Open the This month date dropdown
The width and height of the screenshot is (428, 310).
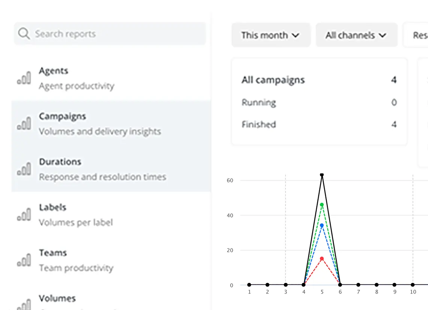click(271, 35)
